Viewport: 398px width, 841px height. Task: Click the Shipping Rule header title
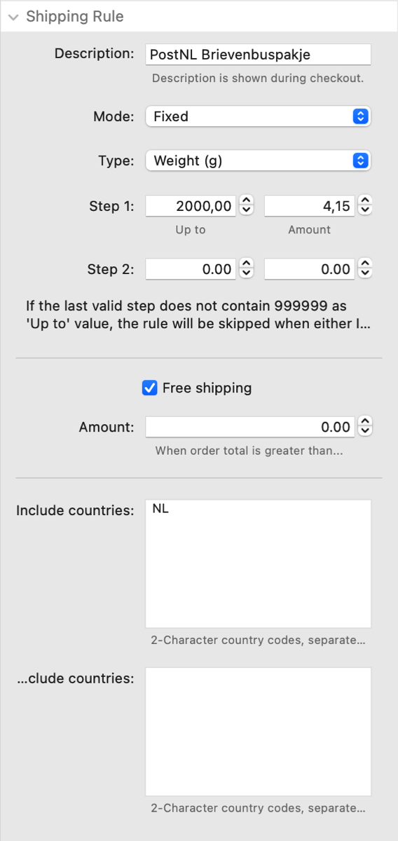click(x=75, y=17)
